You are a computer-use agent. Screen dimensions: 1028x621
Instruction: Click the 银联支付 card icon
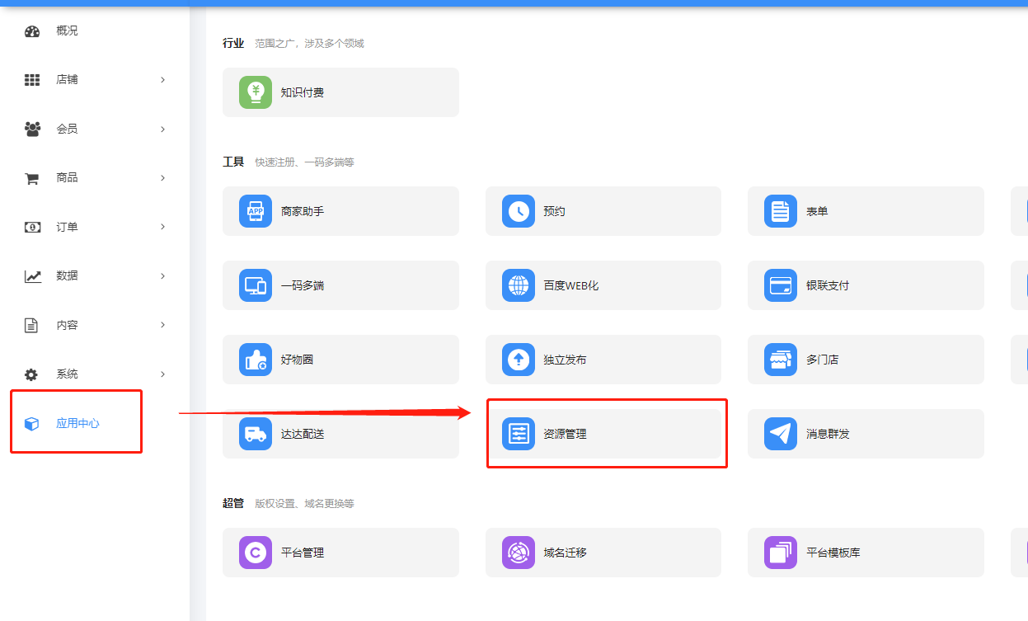(781, 285)
